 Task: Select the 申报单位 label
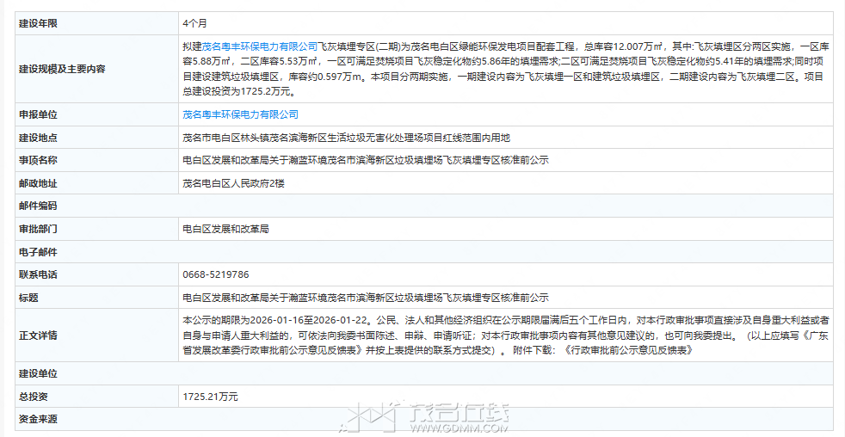38,114
